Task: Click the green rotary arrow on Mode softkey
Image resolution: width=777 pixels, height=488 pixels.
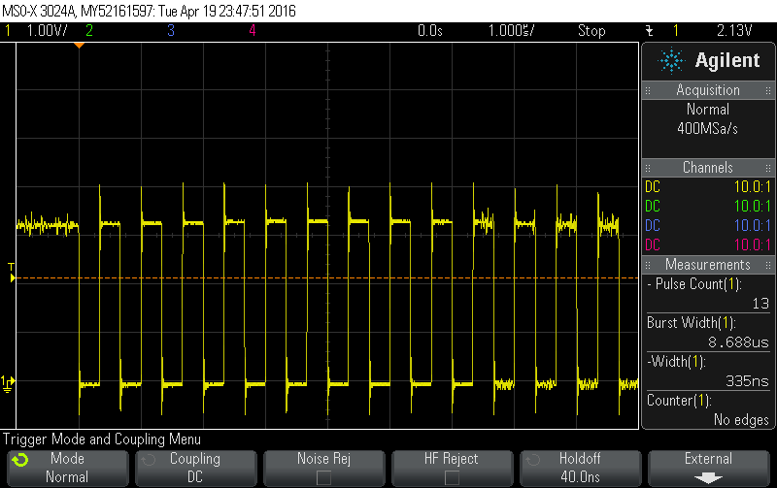Action: click(x=19, y=460)
